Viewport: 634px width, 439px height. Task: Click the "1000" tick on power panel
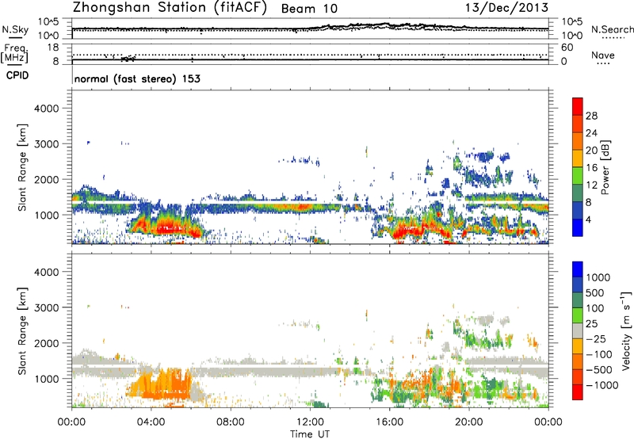point(47,215)
